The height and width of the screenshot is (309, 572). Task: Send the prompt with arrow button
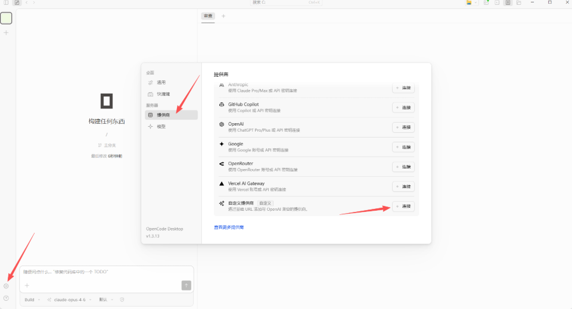[186, 285]
